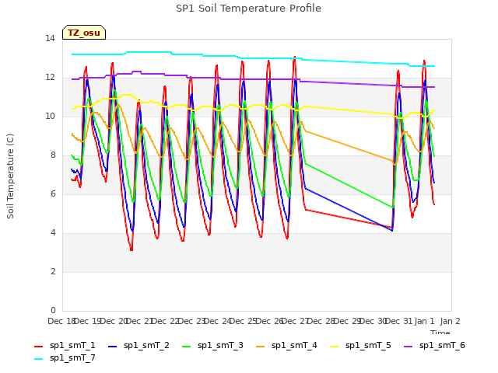Viewport: 498px width, 373px height.
Task: Click the 8 y-axis tick label
Action: (53, 155)
